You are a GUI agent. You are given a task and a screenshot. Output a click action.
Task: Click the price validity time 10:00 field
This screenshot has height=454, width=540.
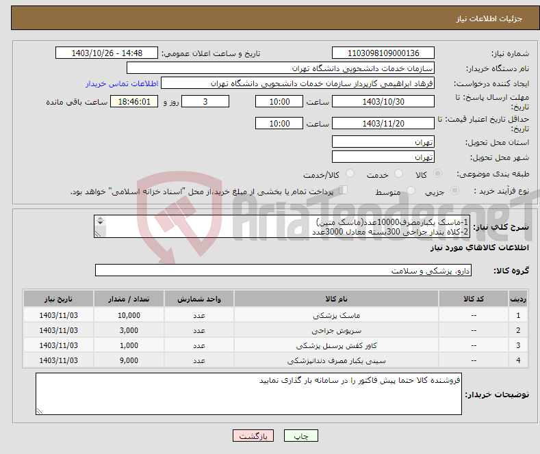pyautogui.click(x=279, y=123)
